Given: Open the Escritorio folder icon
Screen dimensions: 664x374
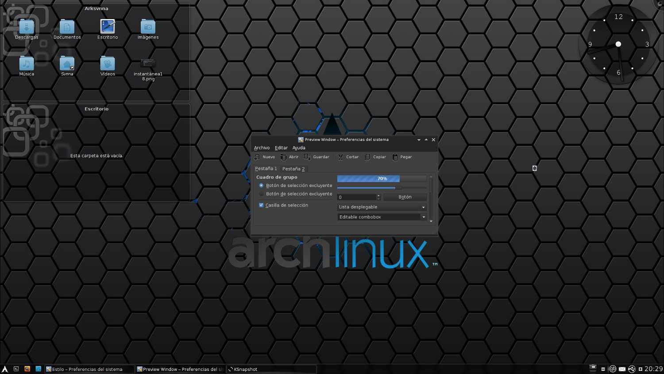Looking at the screenshot, I should click(108, 29).
